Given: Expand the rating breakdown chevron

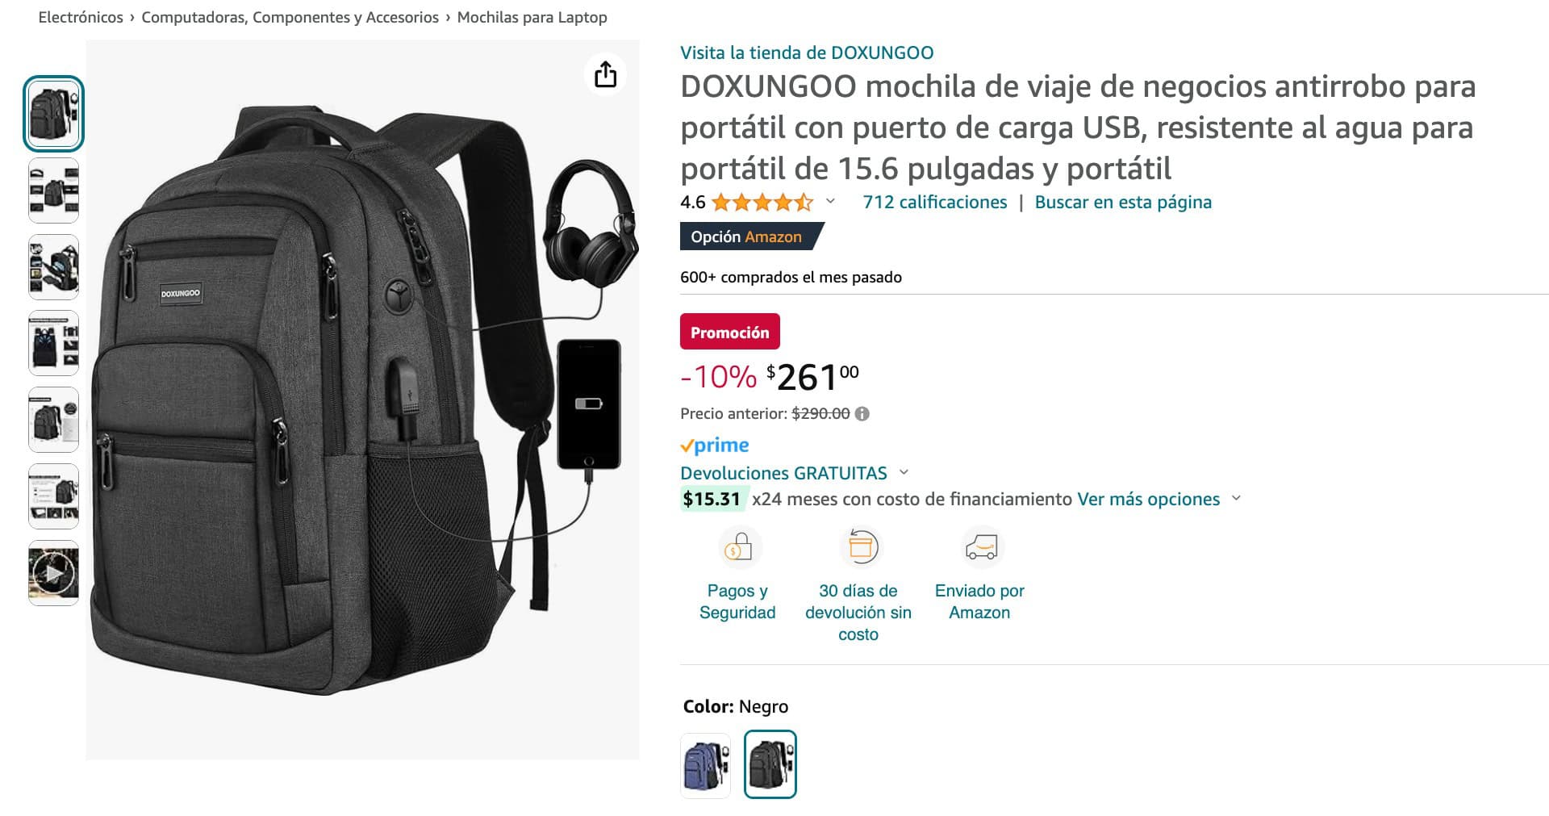Looking at the screenshot, I should 830,202.
